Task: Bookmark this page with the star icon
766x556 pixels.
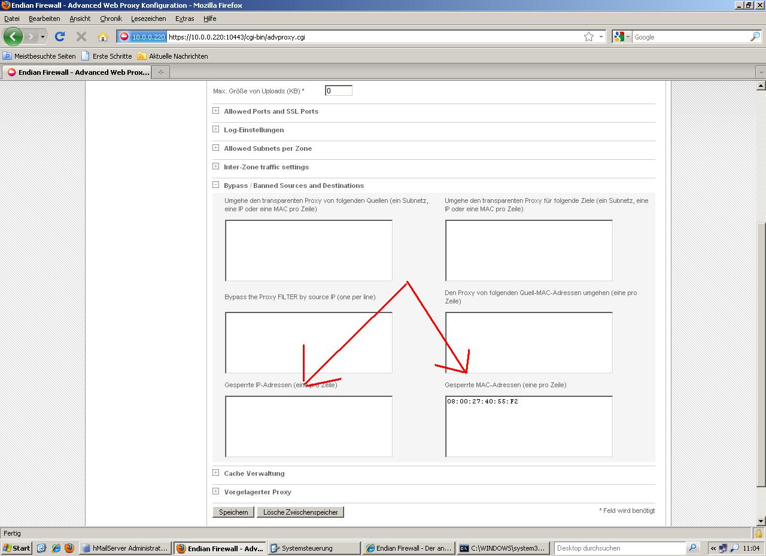Action: pos(589,37)
